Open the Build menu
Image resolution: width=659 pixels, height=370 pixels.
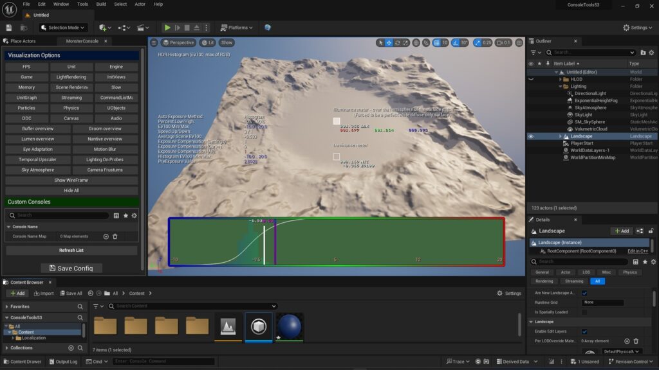pos(101,4)
